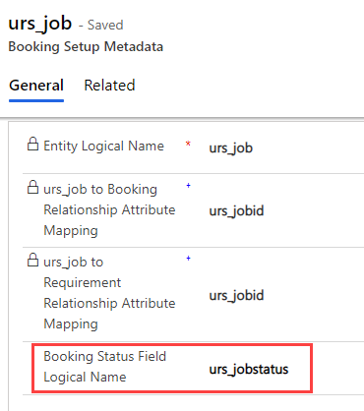Click urs_job to Requirement Relationship Attribute Mapping label
The image size is (364, 411).
coord(109,293)
